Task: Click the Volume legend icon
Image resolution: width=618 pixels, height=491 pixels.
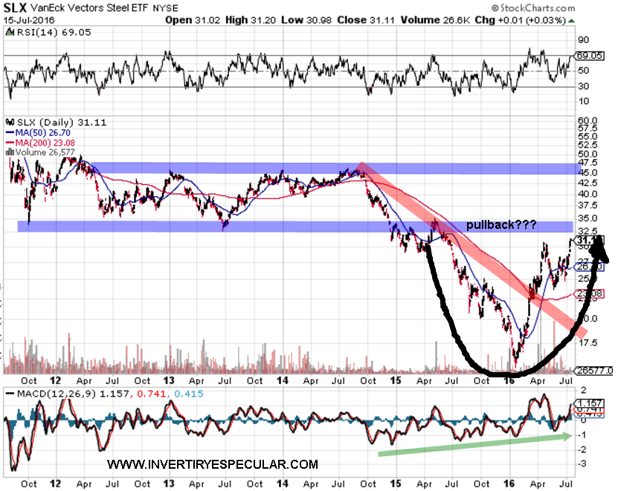Action: point(9,153)
